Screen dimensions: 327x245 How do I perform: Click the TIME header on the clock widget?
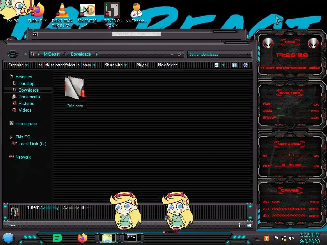click(290, 42)
